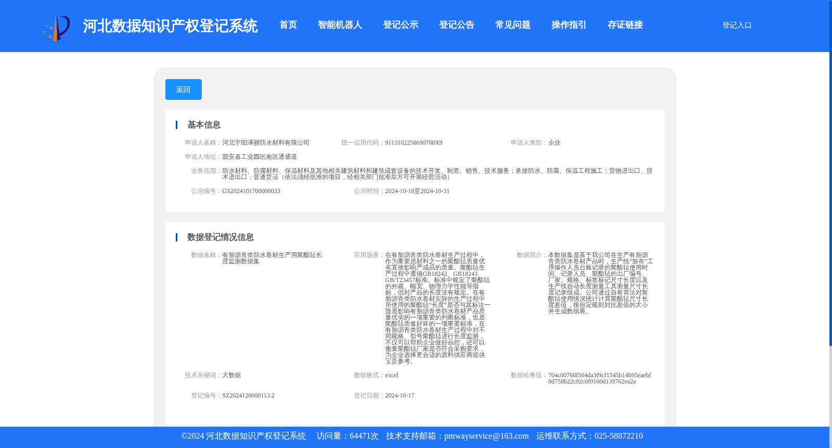Click support email pmwayservice@163.com in footer

(486, 436)
